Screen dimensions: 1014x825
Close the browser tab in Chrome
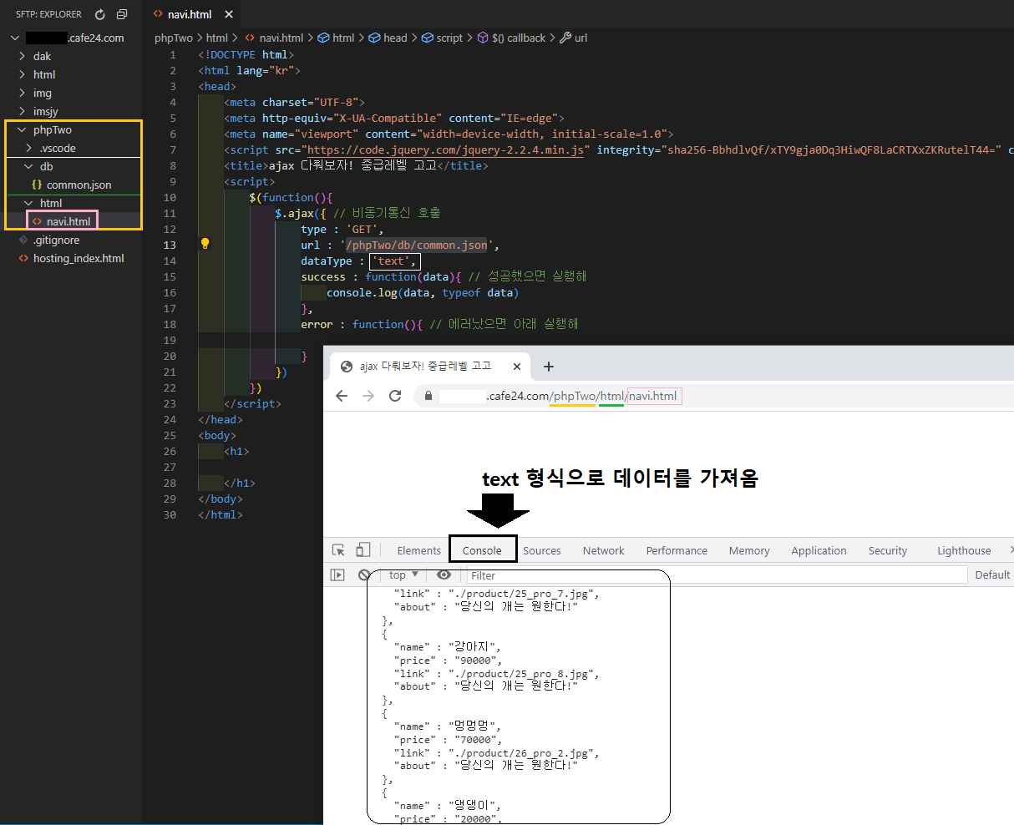coord(517,367)
